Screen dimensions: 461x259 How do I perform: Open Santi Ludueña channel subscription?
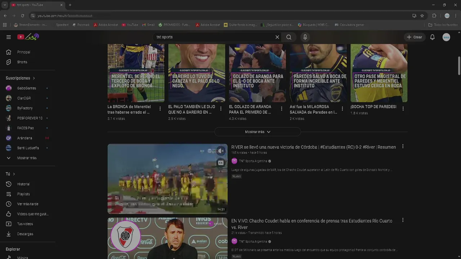click(x=27, y=148)
